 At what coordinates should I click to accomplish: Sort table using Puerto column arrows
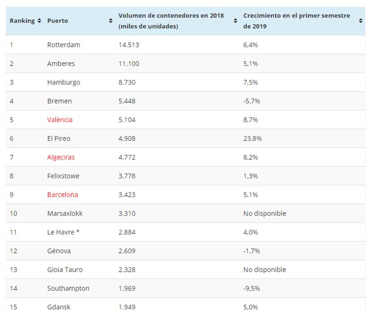click(111, 21)
